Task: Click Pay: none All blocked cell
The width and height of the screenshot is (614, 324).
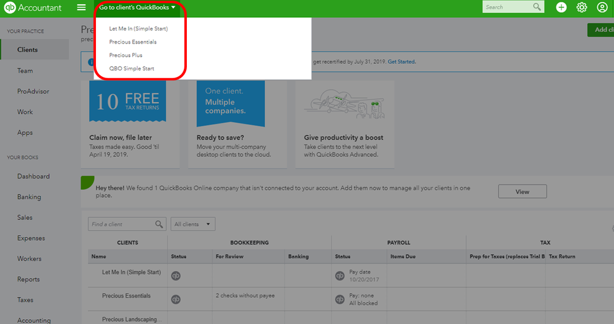Action: [x=363, y=299]
